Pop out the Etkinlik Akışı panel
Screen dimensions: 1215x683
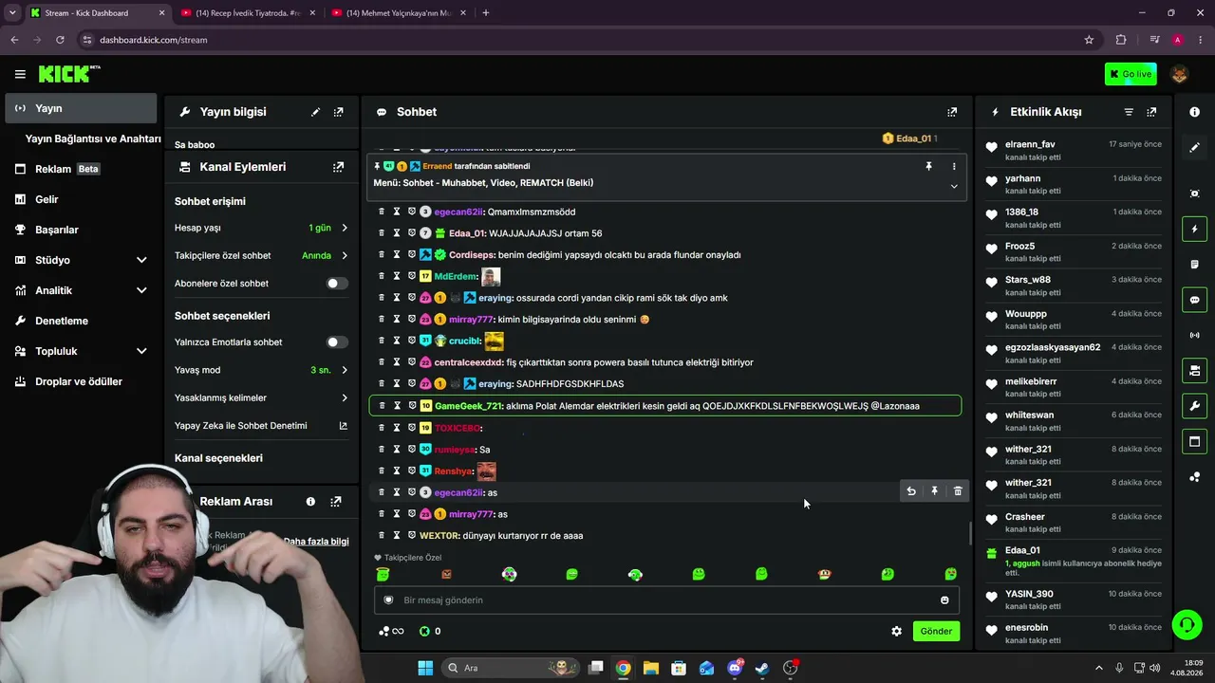click(1151, 112)
